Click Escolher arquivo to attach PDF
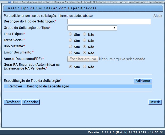 [83, 59]
